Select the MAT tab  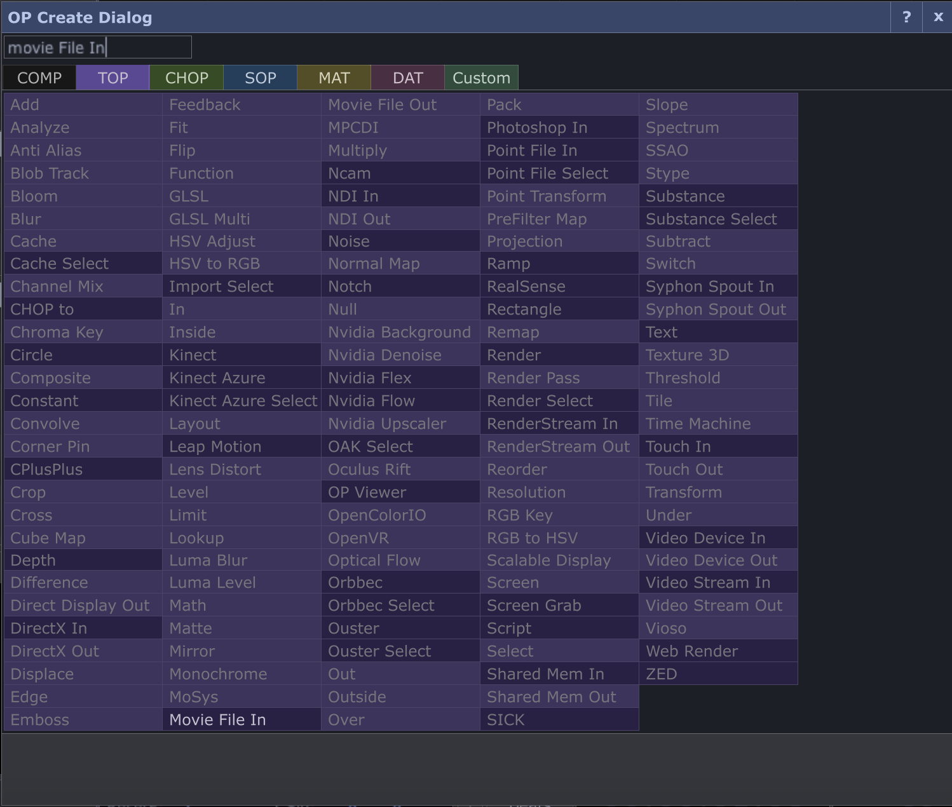click(334, 78)
